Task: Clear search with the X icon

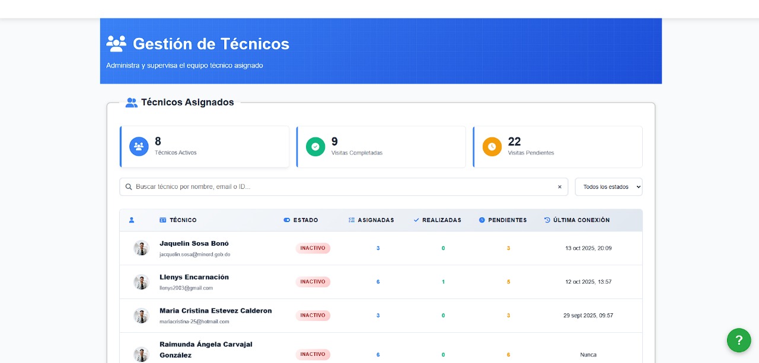Action: (559, 187)
